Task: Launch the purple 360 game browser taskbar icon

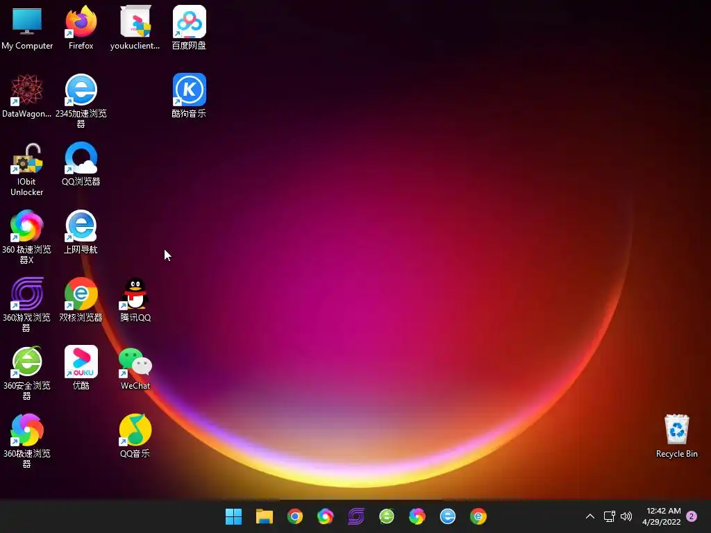Action: click(356, 516)
